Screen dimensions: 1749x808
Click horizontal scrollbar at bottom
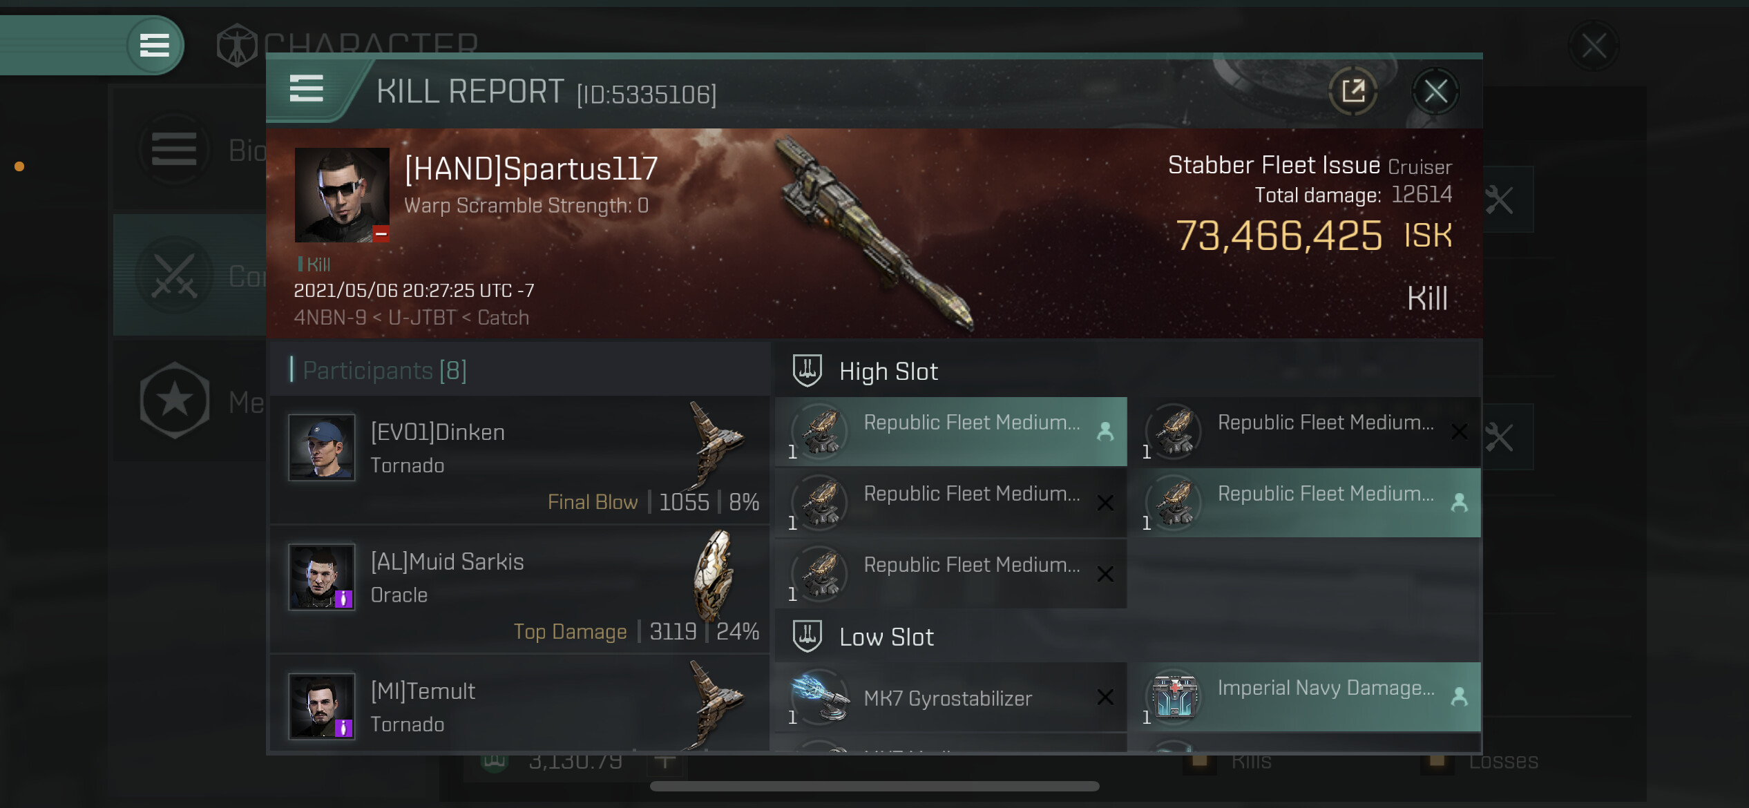(874, 787)
